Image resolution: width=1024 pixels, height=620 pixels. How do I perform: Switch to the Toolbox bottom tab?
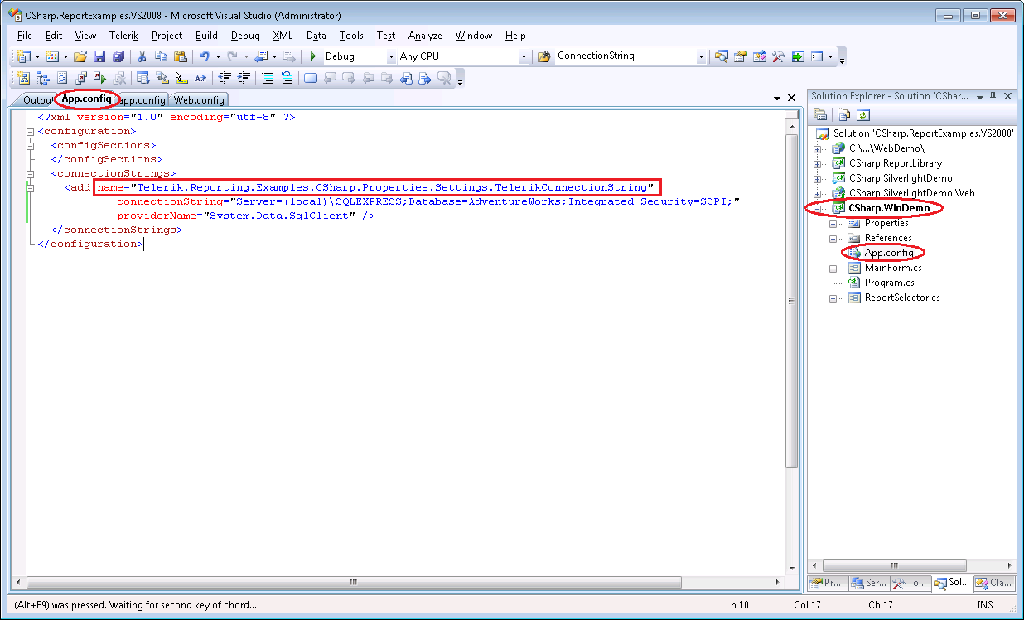[910, 583]
